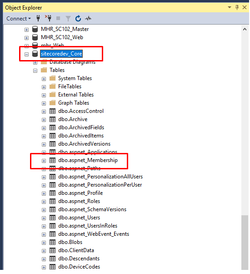
Task: Open Activity Monitor pulse icon
Action: click(88, 18)
